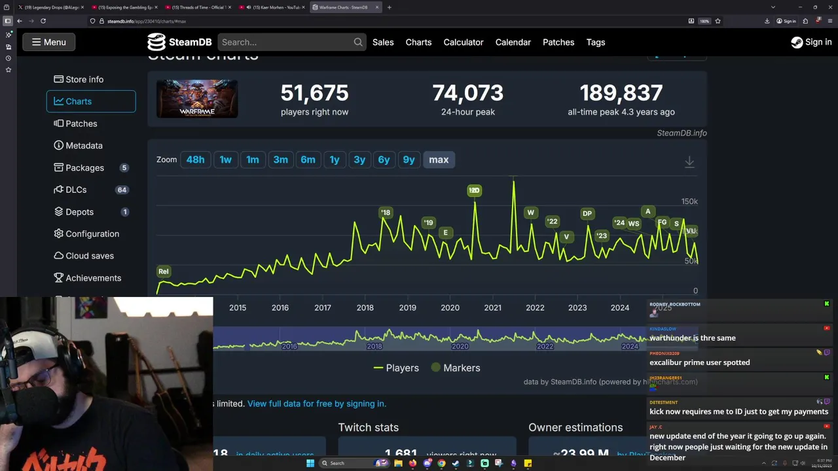Sign in via Steam on SteamDB

[811, 42]
